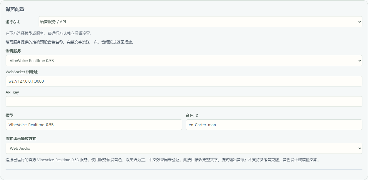The width and height of the screenshot is (368, 180).
Task: Click the WebSocket 根地址 input field
Action: pos(184,81)
